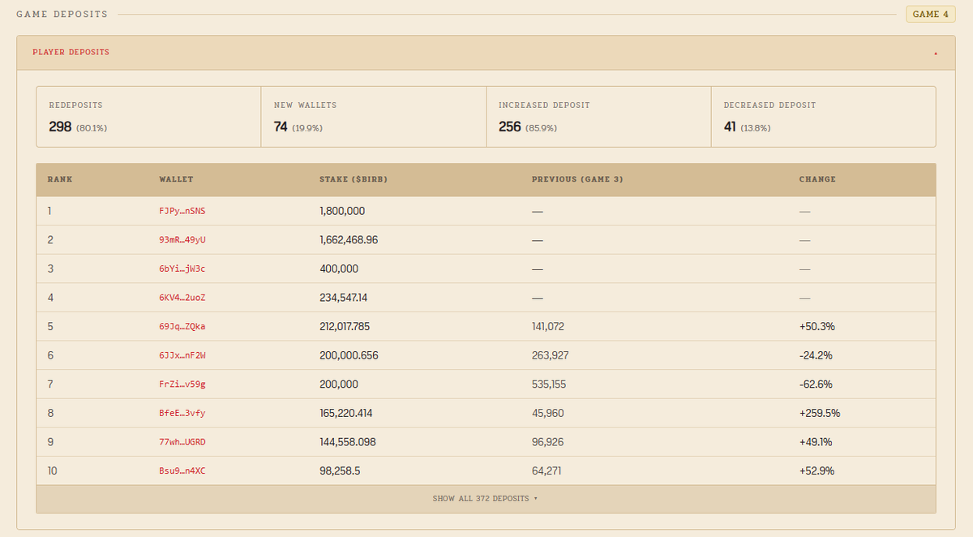Click the Previous (Game 3) column header
Image resolution: width=973 pixels, height=537 pixels.
click(577, 179)
